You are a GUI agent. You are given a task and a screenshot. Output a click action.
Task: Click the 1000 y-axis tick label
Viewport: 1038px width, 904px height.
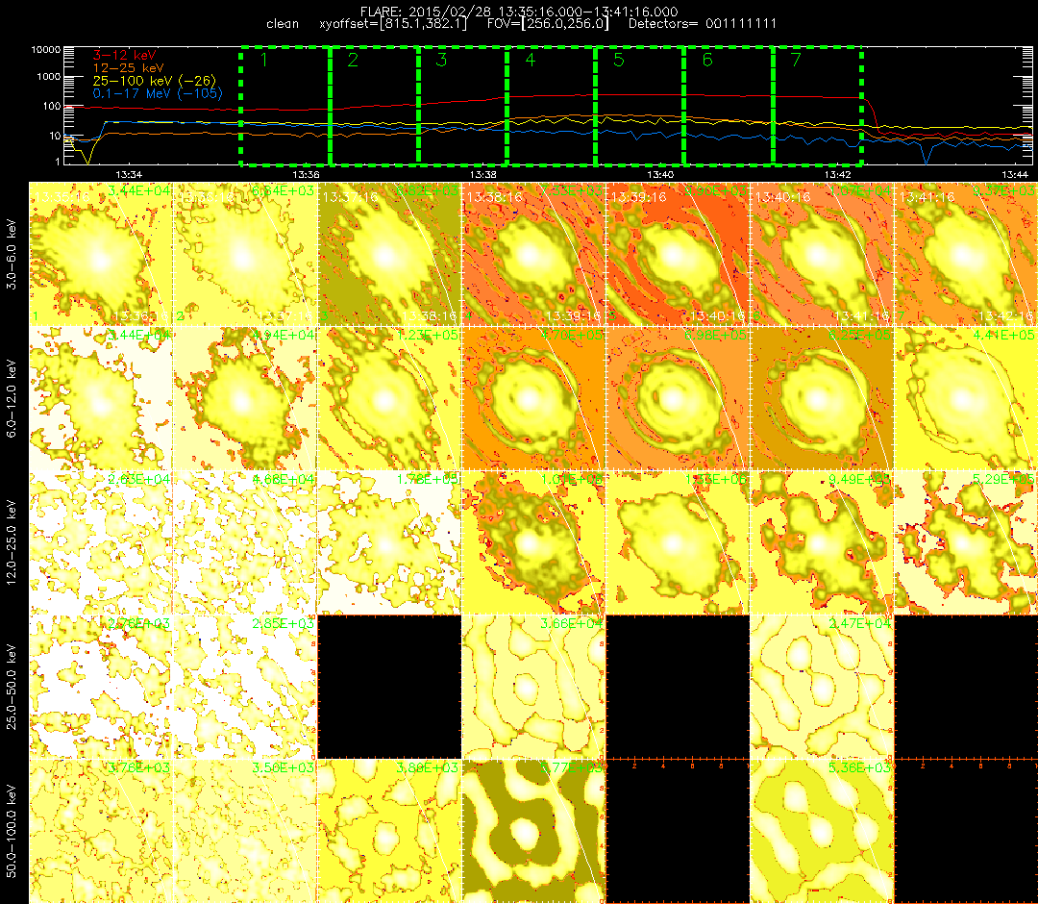[x=48, y=77]
